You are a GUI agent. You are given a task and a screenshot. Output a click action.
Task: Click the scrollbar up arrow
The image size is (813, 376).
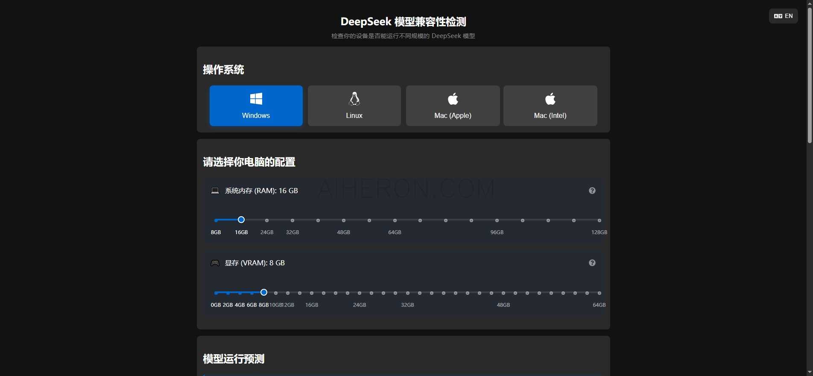click(810, 3)
